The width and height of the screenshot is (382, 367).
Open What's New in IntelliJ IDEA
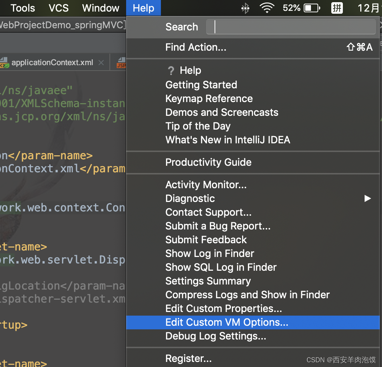pyautogui.click(x=253, y=140)
